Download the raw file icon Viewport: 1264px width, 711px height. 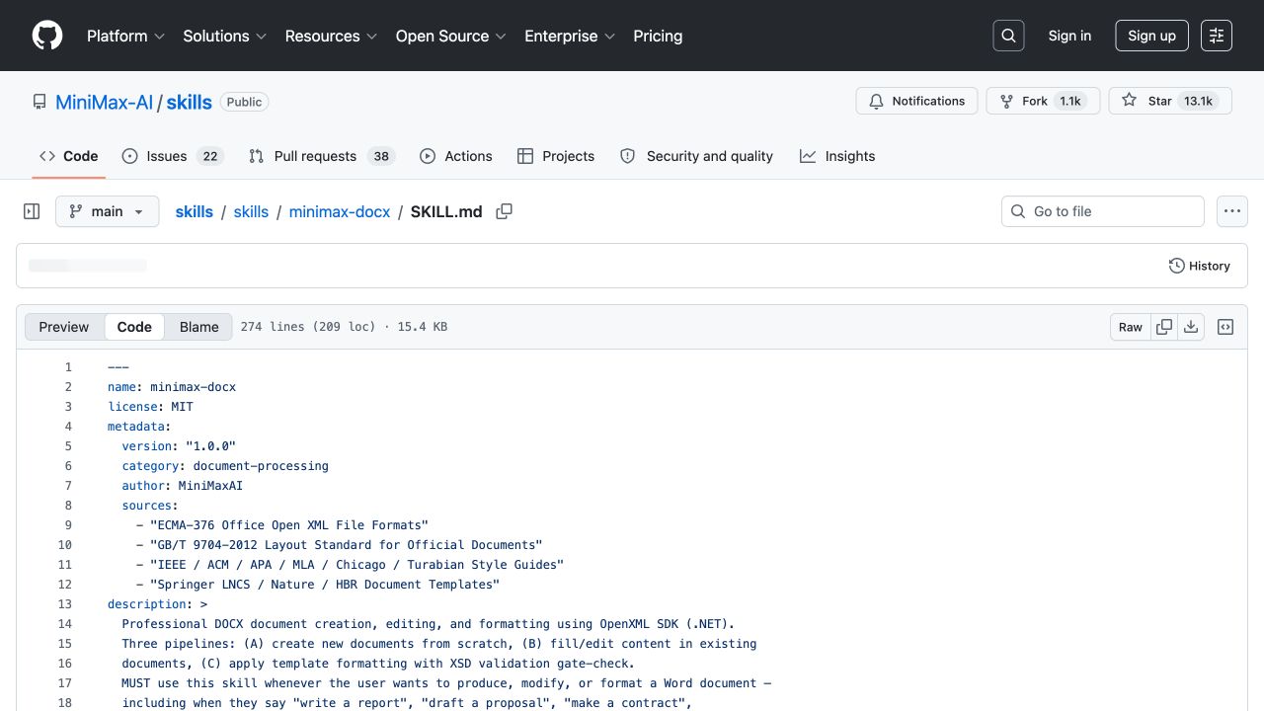coord(1191,327)
